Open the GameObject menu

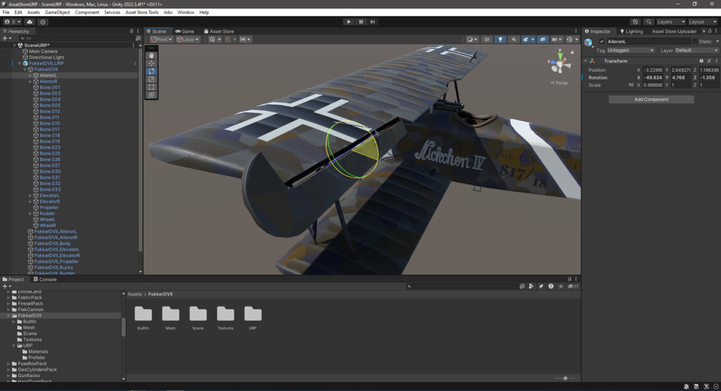coord(57,11)
